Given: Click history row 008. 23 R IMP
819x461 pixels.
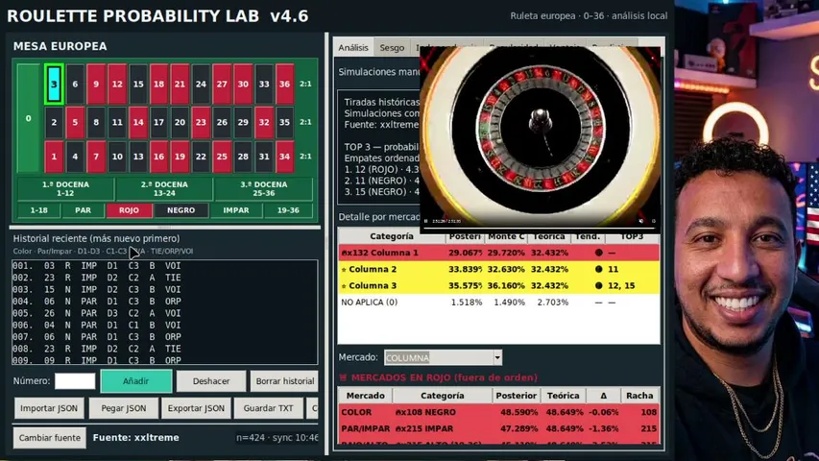Looking at the screenshot, I should [x=164, y=349].
